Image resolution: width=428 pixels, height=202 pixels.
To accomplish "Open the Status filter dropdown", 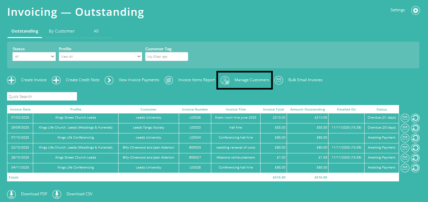I will (34, 56).
